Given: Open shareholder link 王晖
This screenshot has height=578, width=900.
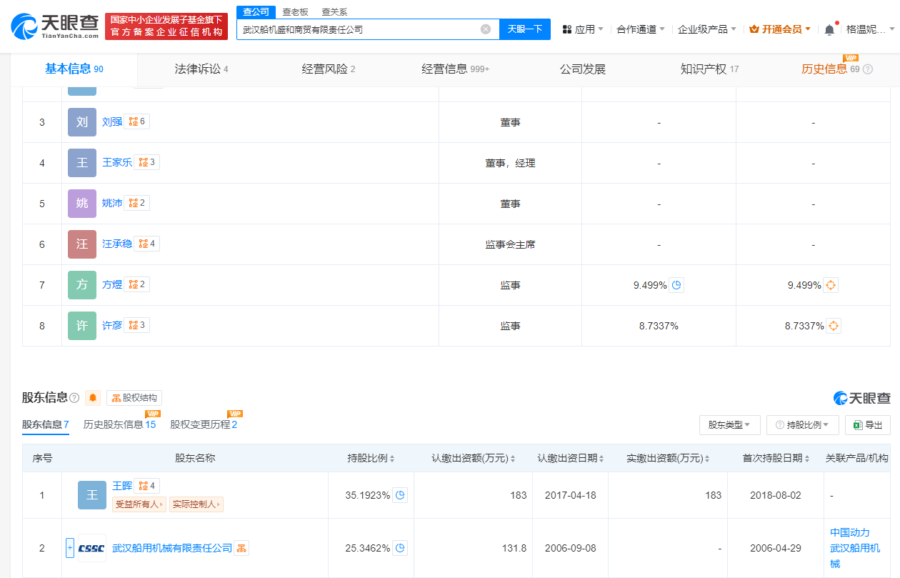Looking at the screenshot, I should point(122,486).
